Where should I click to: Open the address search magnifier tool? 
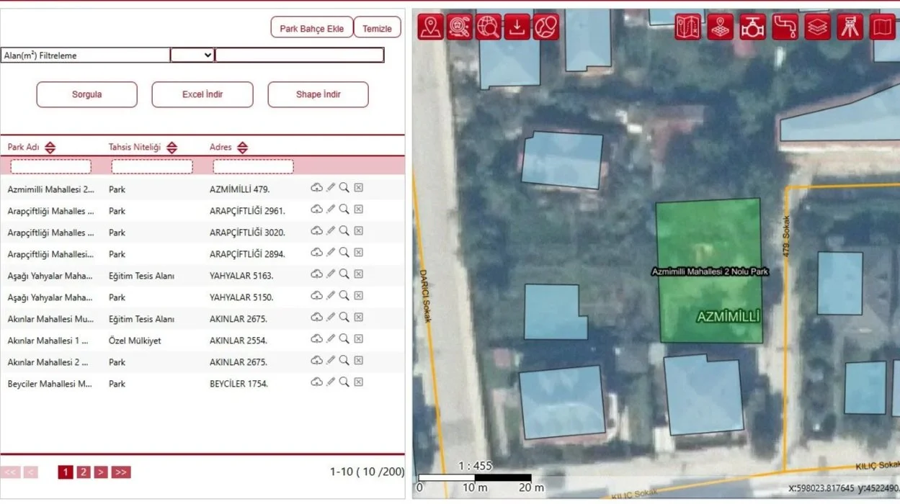[x=460, y=27]
